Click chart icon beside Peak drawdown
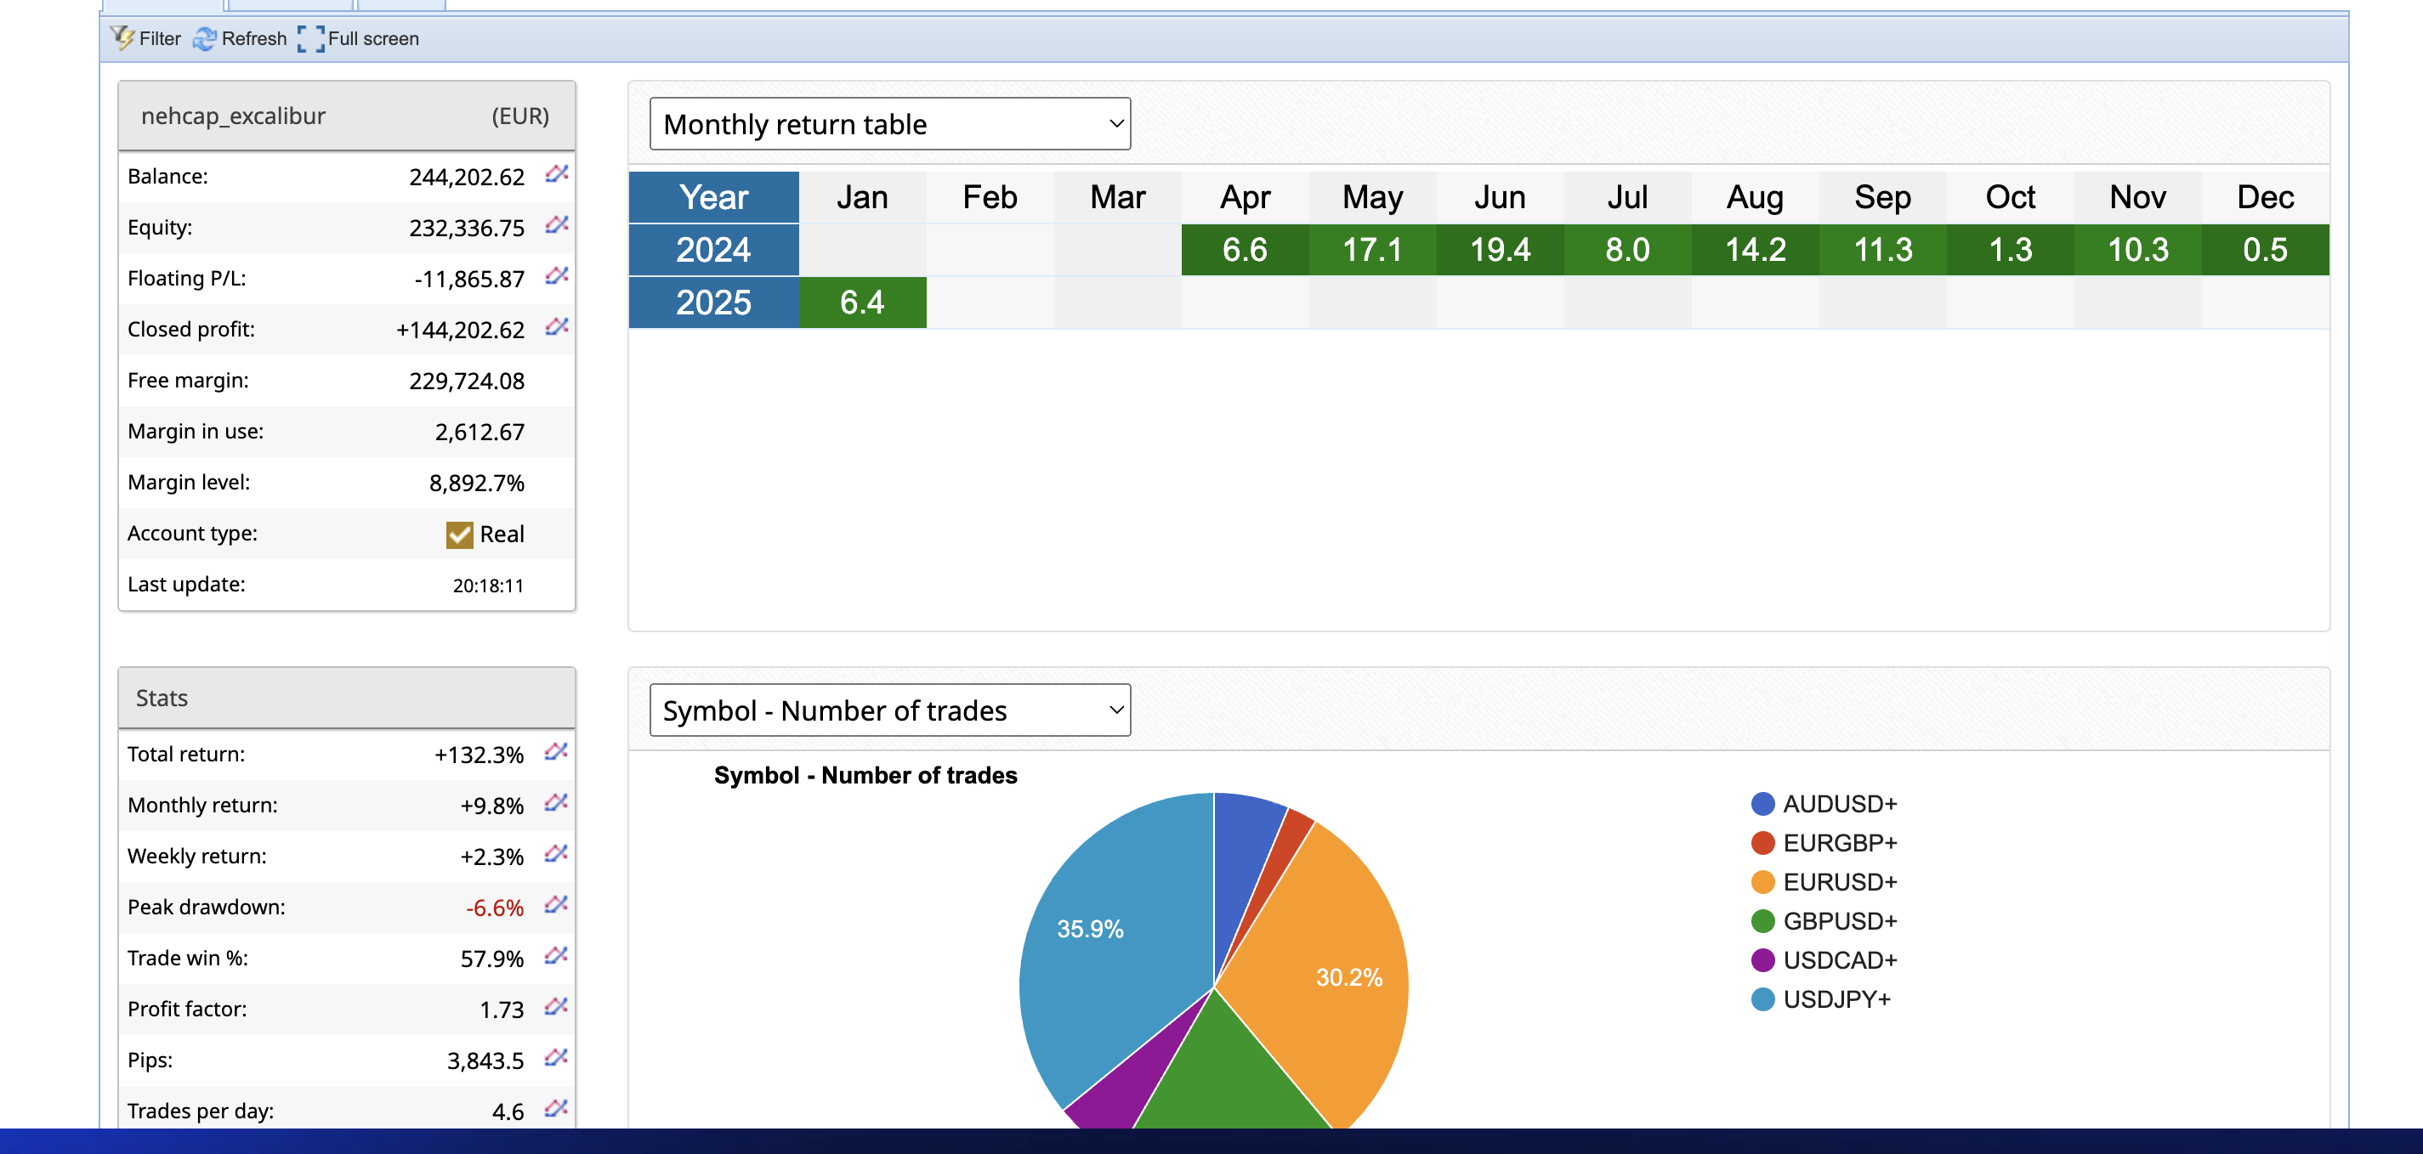This screenshot has height=1154, width=2423. point(556,906)
